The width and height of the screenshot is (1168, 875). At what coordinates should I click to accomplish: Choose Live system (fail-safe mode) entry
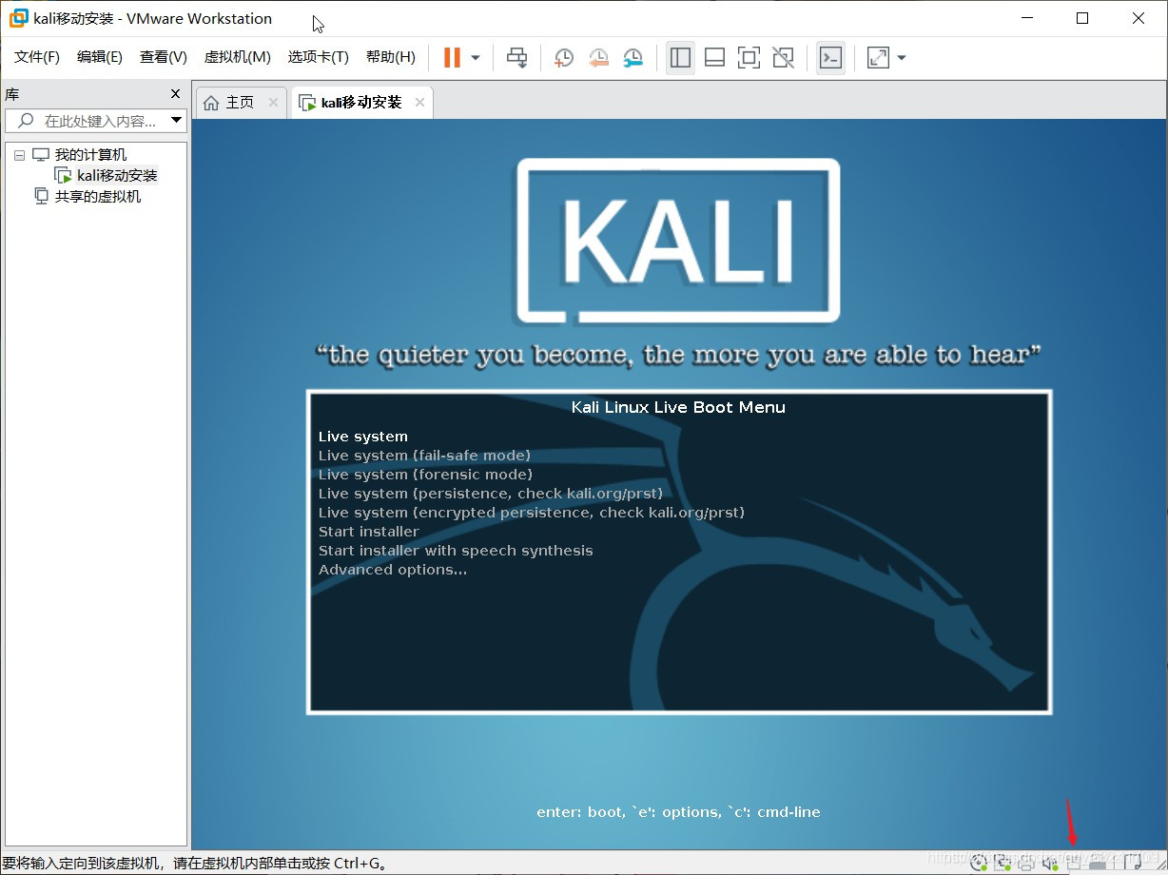(x=424, y=456)
